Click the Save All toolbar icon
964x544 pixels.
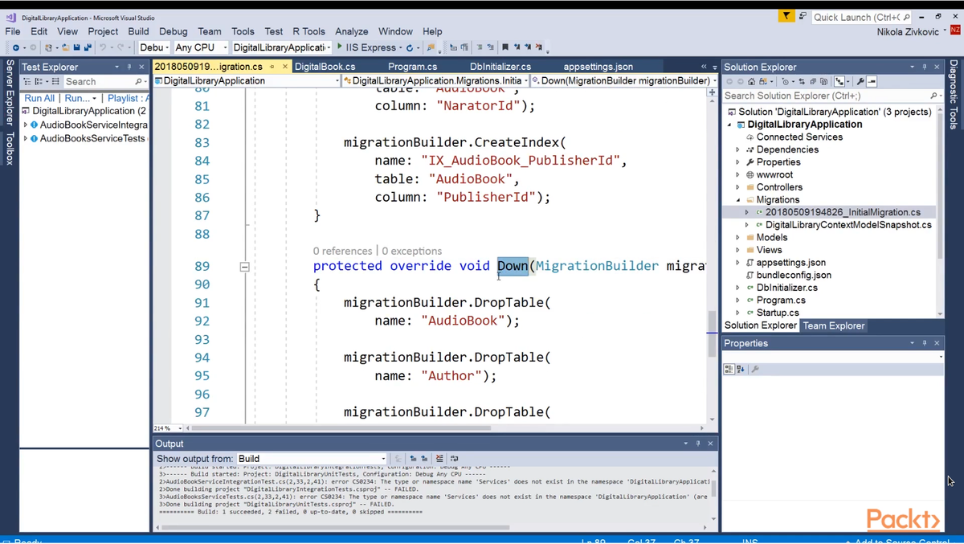(88, 47)
